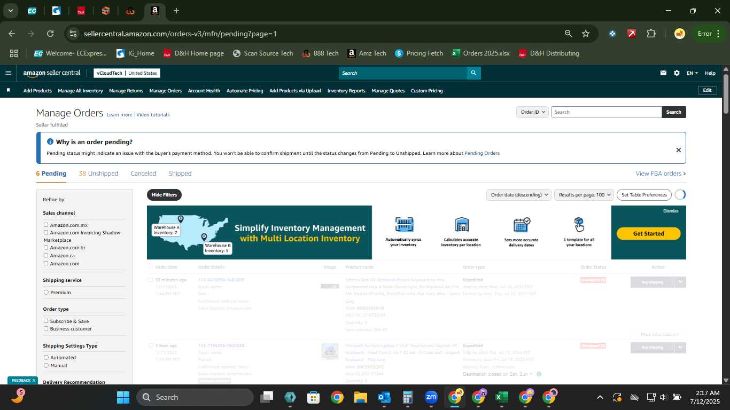Check the Amazon.ca sales channel
Screen dimensions: 730x410
(x=46, y=256)
